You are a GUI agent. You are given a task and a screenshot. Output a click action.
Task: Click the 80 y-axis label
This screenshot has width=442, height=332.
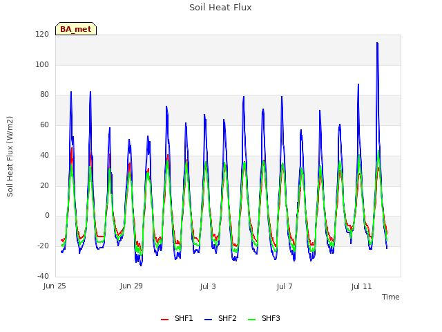coord(44,95)
